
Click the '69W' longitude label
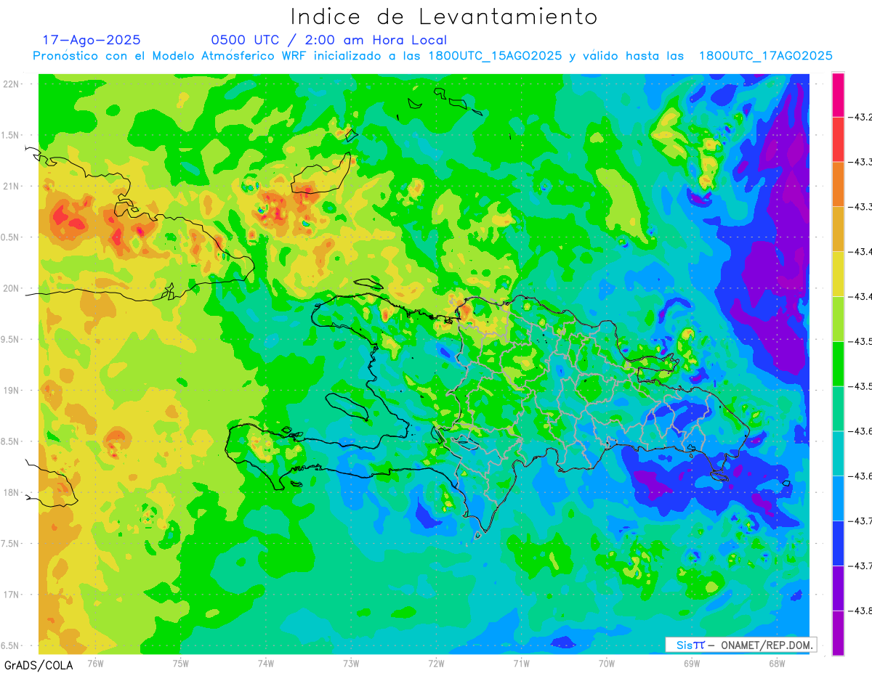pos(692,663)
